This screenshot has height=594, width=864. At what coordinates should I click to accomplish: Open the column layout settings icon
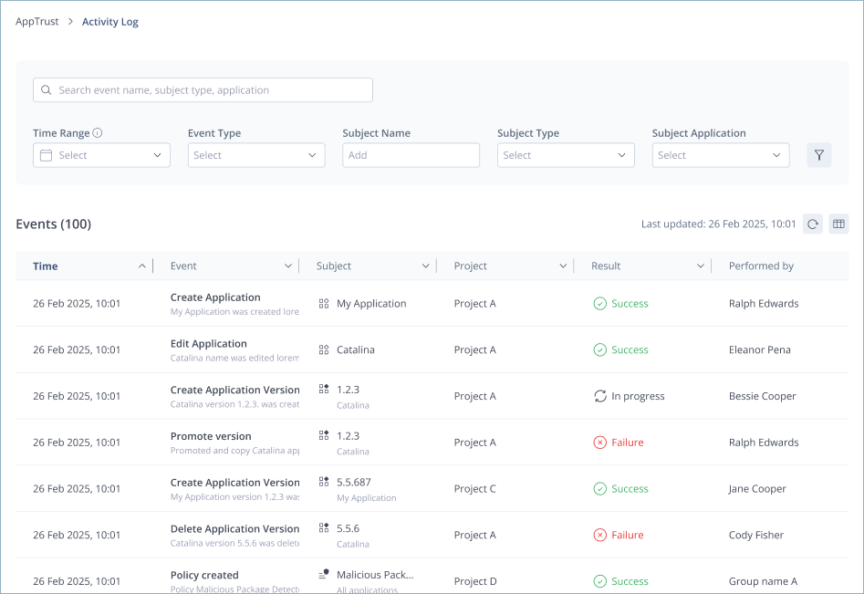click(838, 224)
